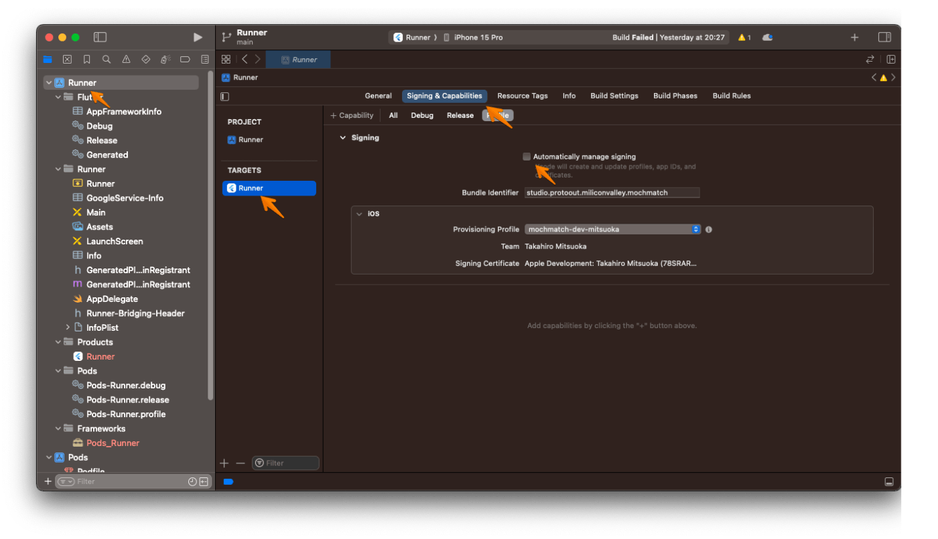938x539 pixels.
Task: Click the info icon beside Provisioning Profile
Action: point(709,230)
